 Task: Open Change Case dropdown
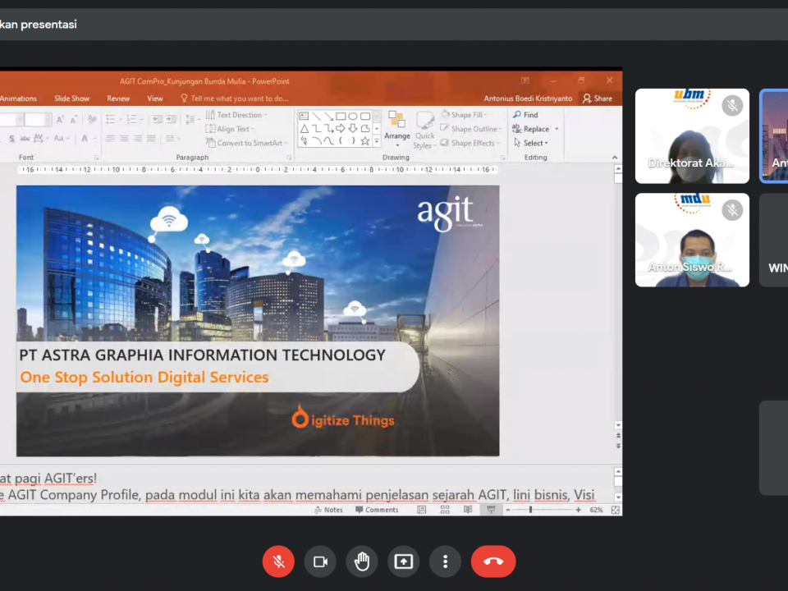pyautogui.click(x=61, y=138)
